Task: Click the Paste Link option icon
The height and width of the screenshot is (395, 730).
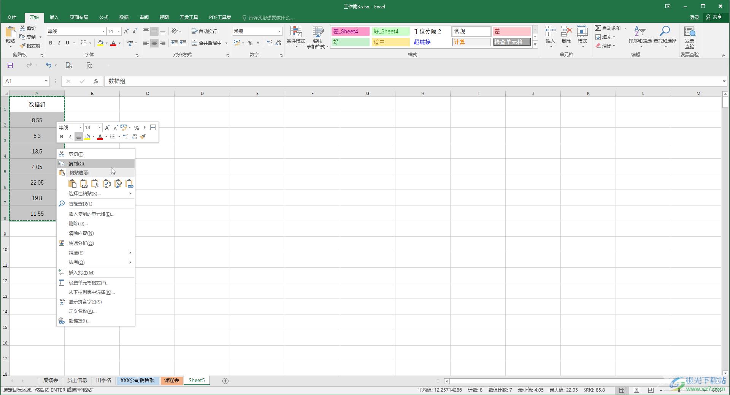Action: pos(129,184)
